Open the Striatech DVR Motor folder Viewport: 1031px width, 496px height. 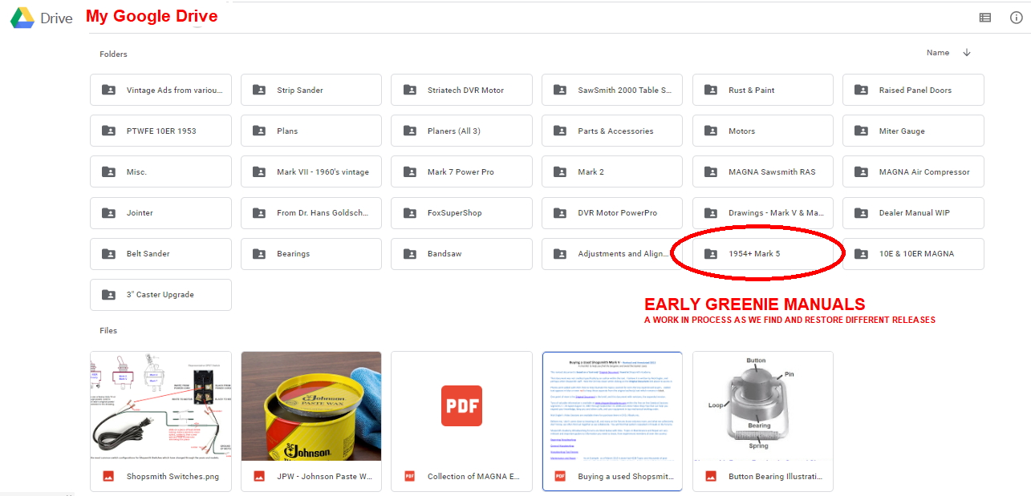tap(461, 90)
